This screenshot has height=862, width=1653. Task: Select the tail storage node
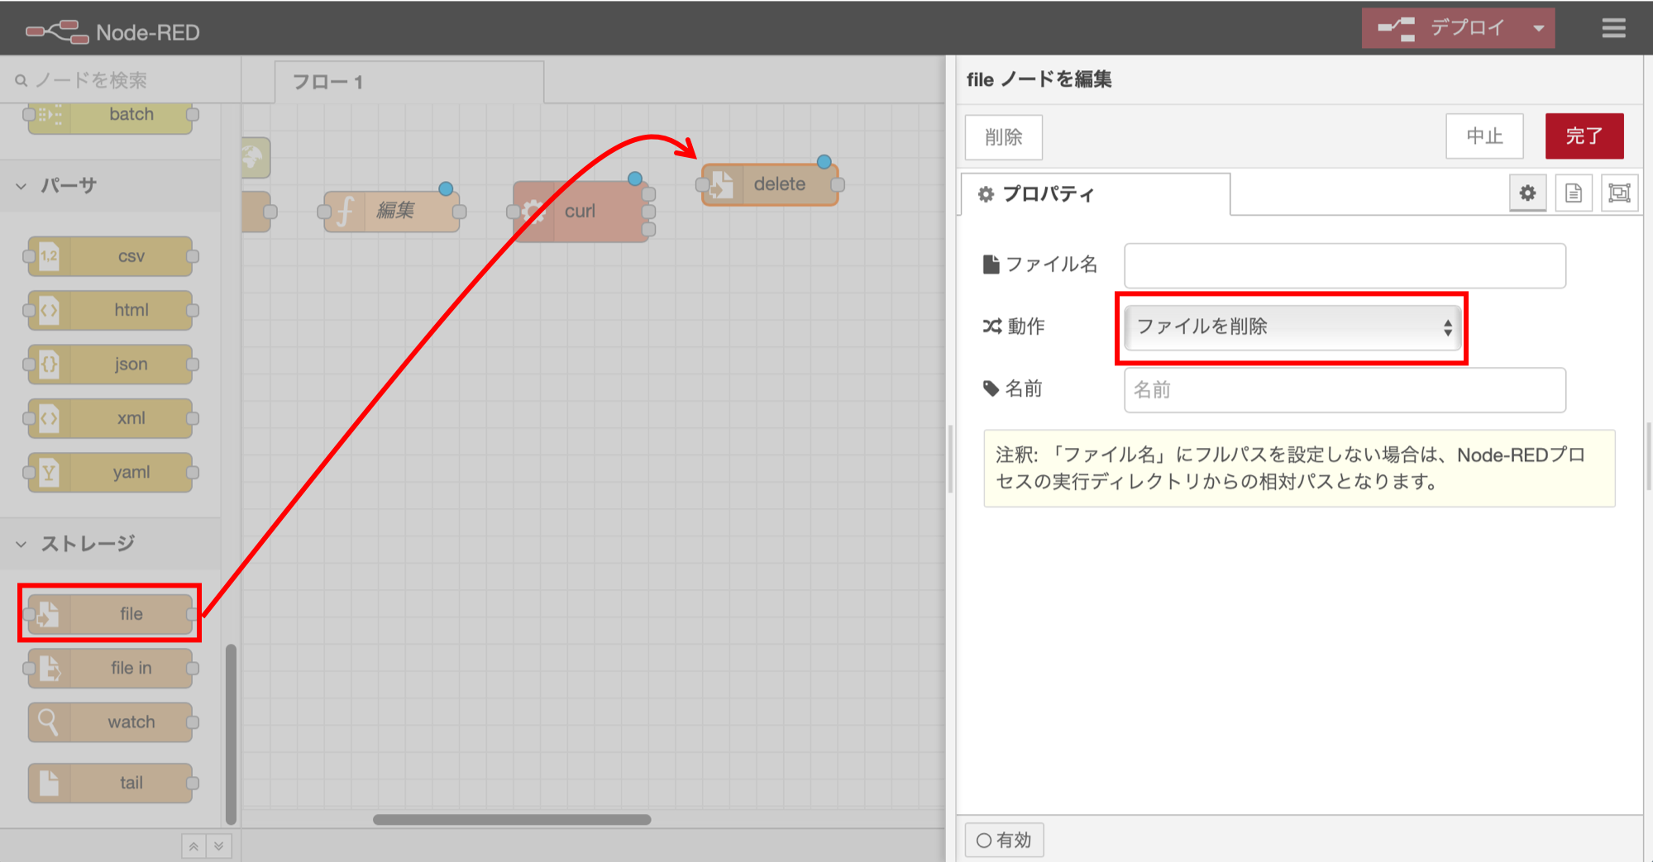111,782
